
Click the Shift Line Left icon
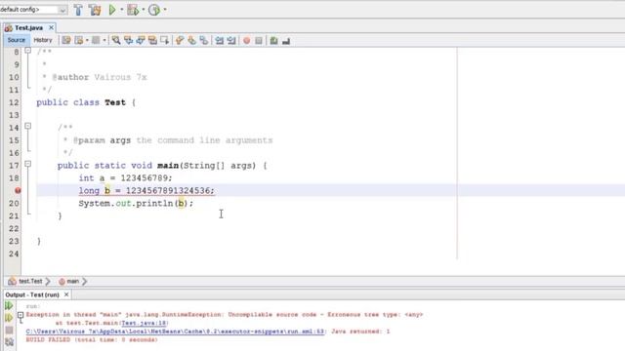(219, 40)
